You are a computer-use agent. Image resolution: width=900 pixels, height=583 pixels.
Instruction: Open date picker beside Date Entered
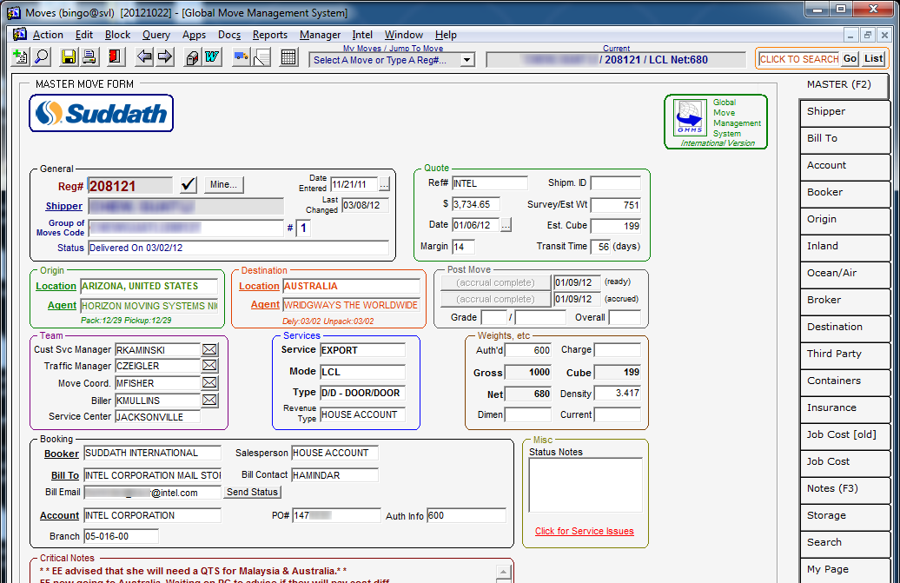(384, 185)
